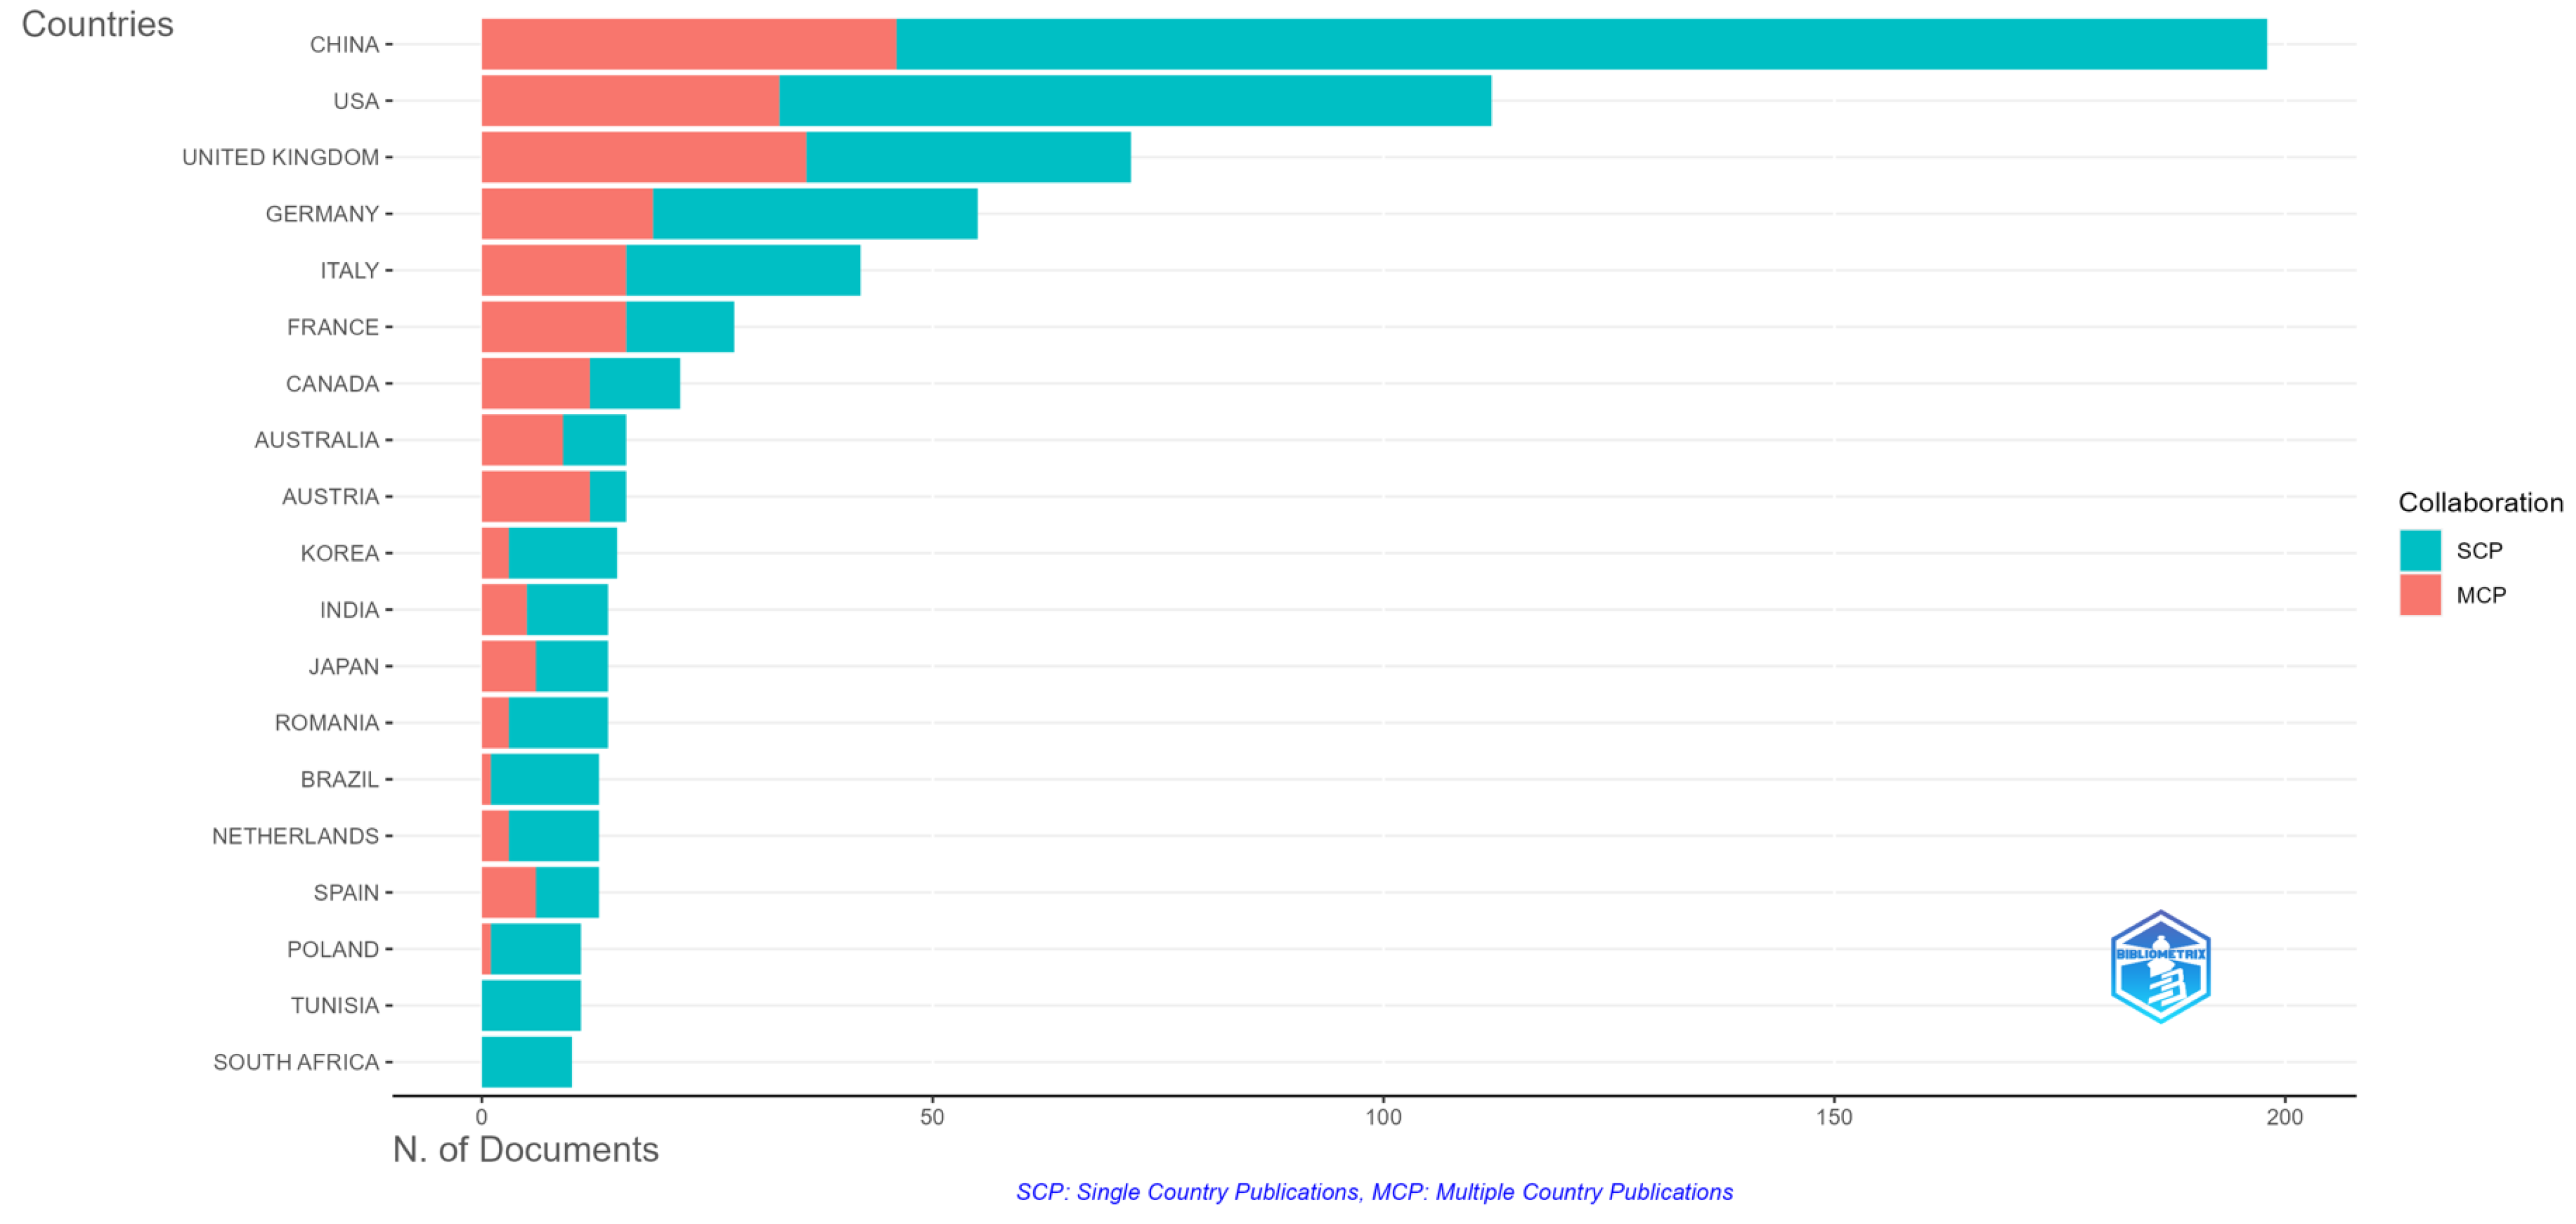
Task: Click China's red MCP bar segment
Action: pyautogui.click(x=688, y=44)
